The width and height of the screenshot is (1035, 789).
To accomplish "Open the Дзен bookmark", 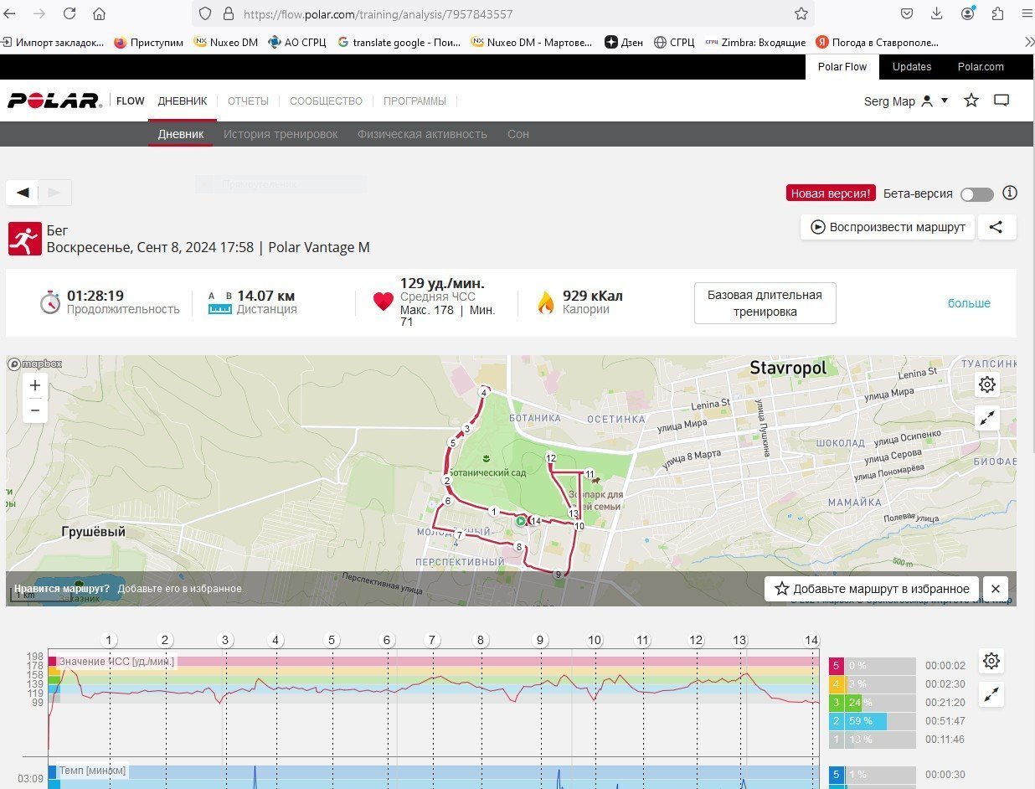I will [625, 42].
